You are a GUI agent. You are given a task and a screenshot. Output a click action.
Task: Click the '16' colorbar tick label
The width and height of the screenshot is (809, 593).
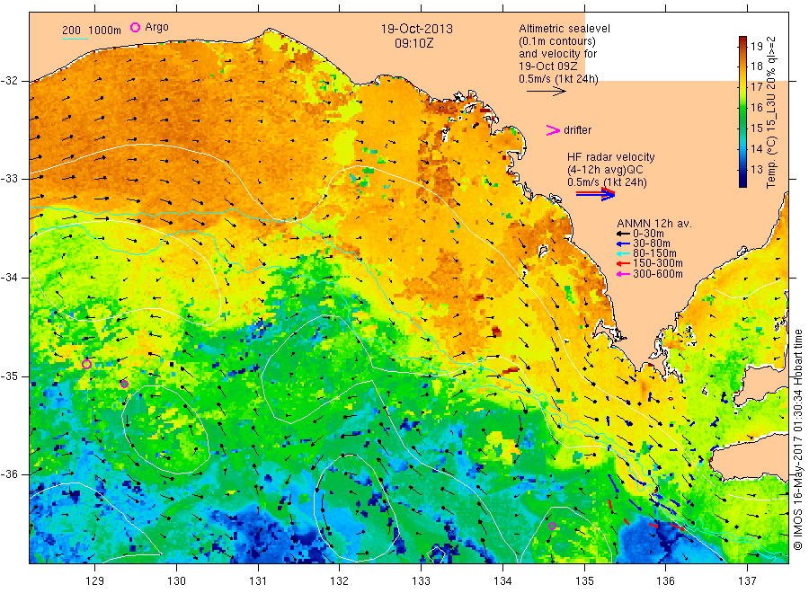click(x=756, y=107)
